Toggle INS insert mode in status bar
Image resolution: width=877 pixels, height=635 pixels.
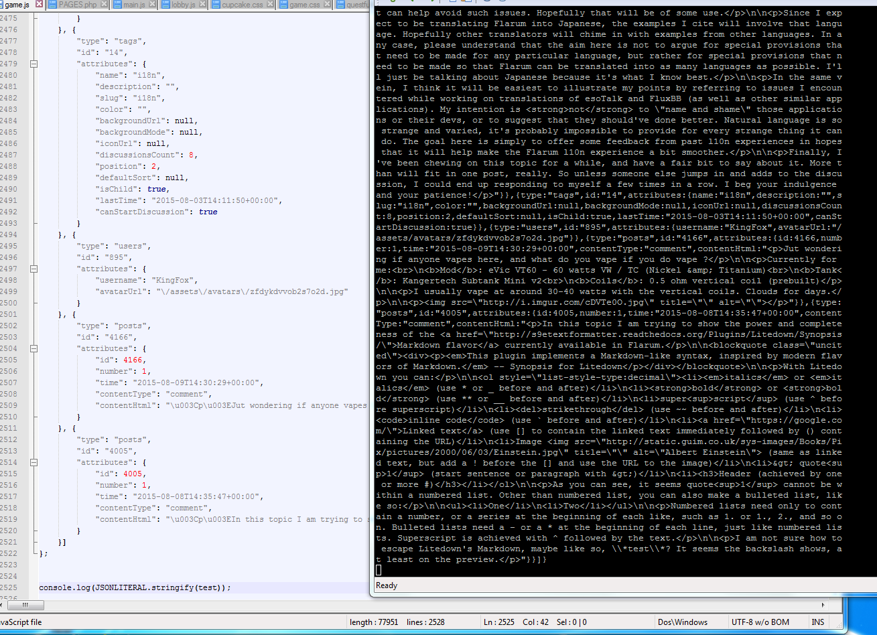(818, 622)
